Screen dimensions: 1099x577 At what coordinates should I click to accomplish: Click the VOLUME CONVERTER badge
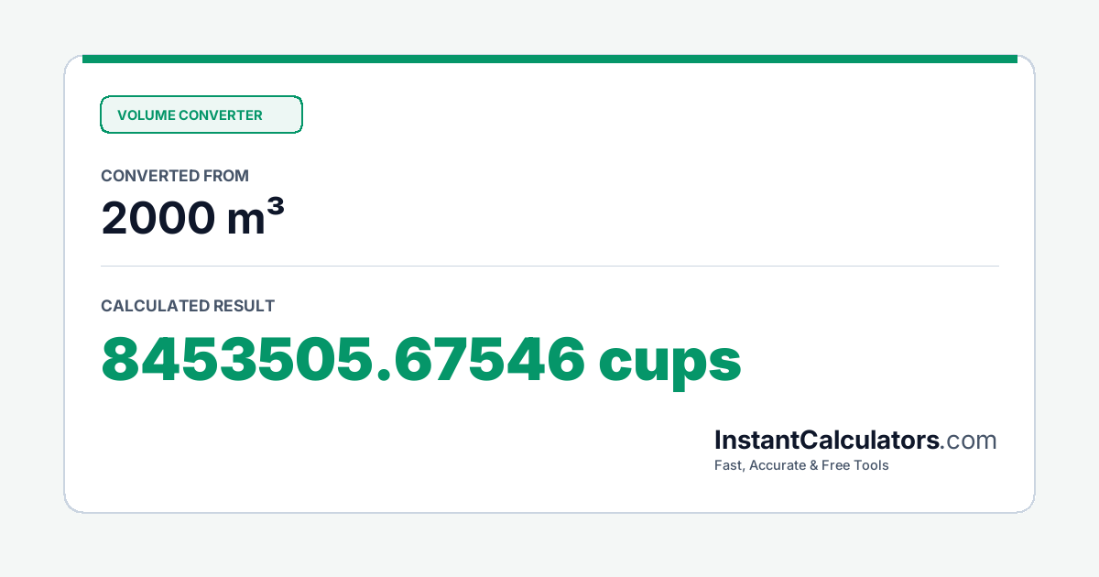coord(201,114)
